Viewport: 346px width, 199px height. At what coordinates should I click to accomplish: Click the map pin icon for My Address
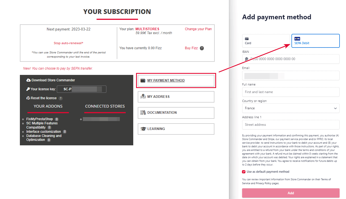(x=143, y=96)
